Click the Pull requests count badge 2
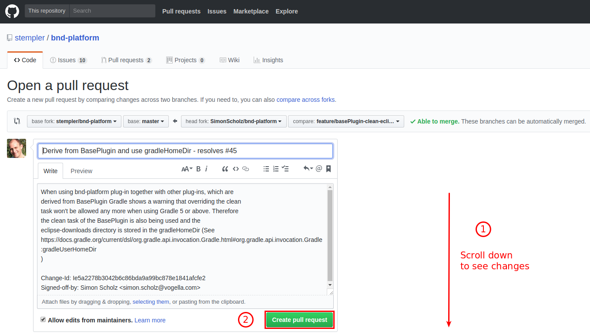This screenshot has width=590, height=335. [149, 60]
